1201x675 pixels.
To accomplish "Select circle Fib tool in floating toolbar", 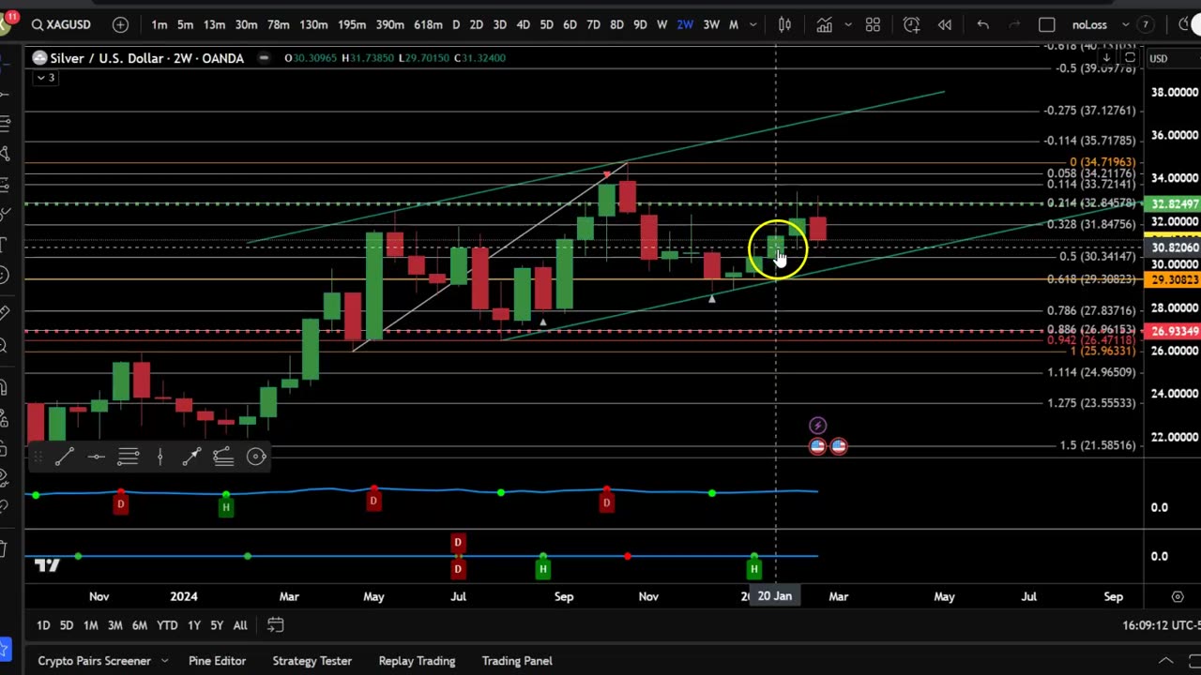I will click(x=256, y=457).
